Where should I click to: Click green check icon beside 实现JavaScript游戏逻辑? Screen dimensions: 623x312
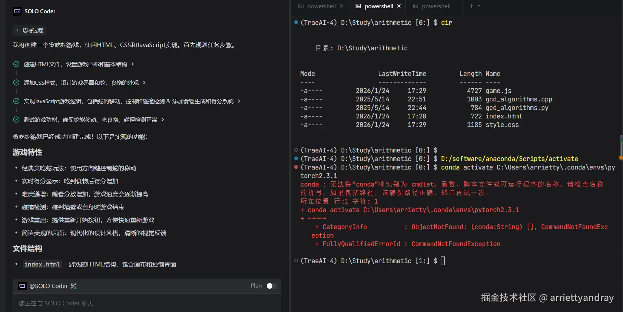tap(16, 101)
